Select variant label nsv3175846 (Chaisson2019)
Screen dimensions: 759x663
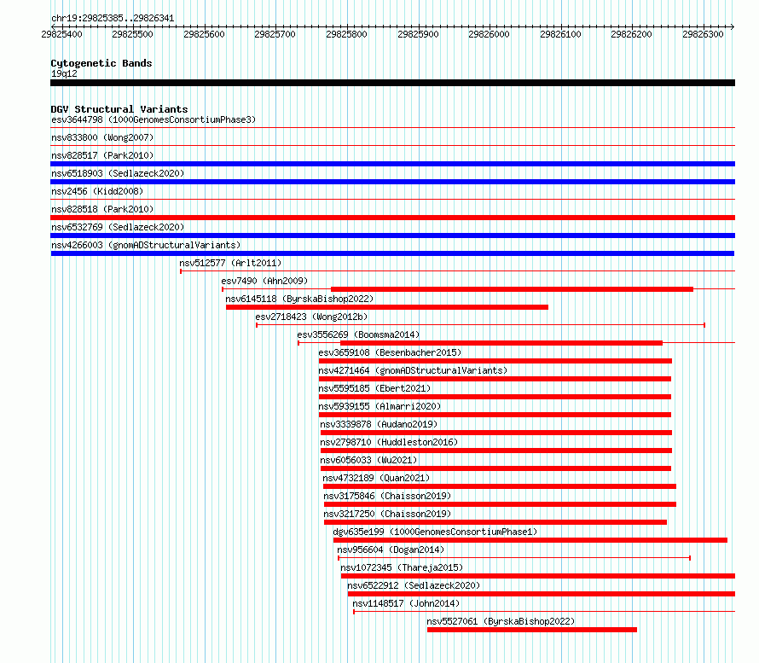click(x=387, y=496)
